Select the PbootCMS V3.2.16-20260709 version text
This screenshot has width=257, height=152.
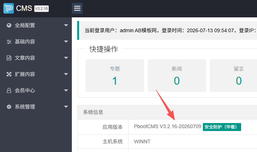coord(167,127)
